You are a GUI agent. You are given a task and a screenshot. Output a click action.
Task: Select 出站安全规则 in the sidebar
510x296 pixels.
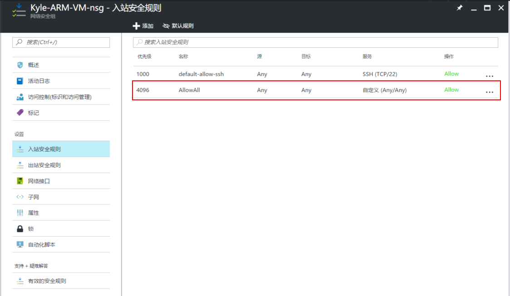(x=44, y=165)
